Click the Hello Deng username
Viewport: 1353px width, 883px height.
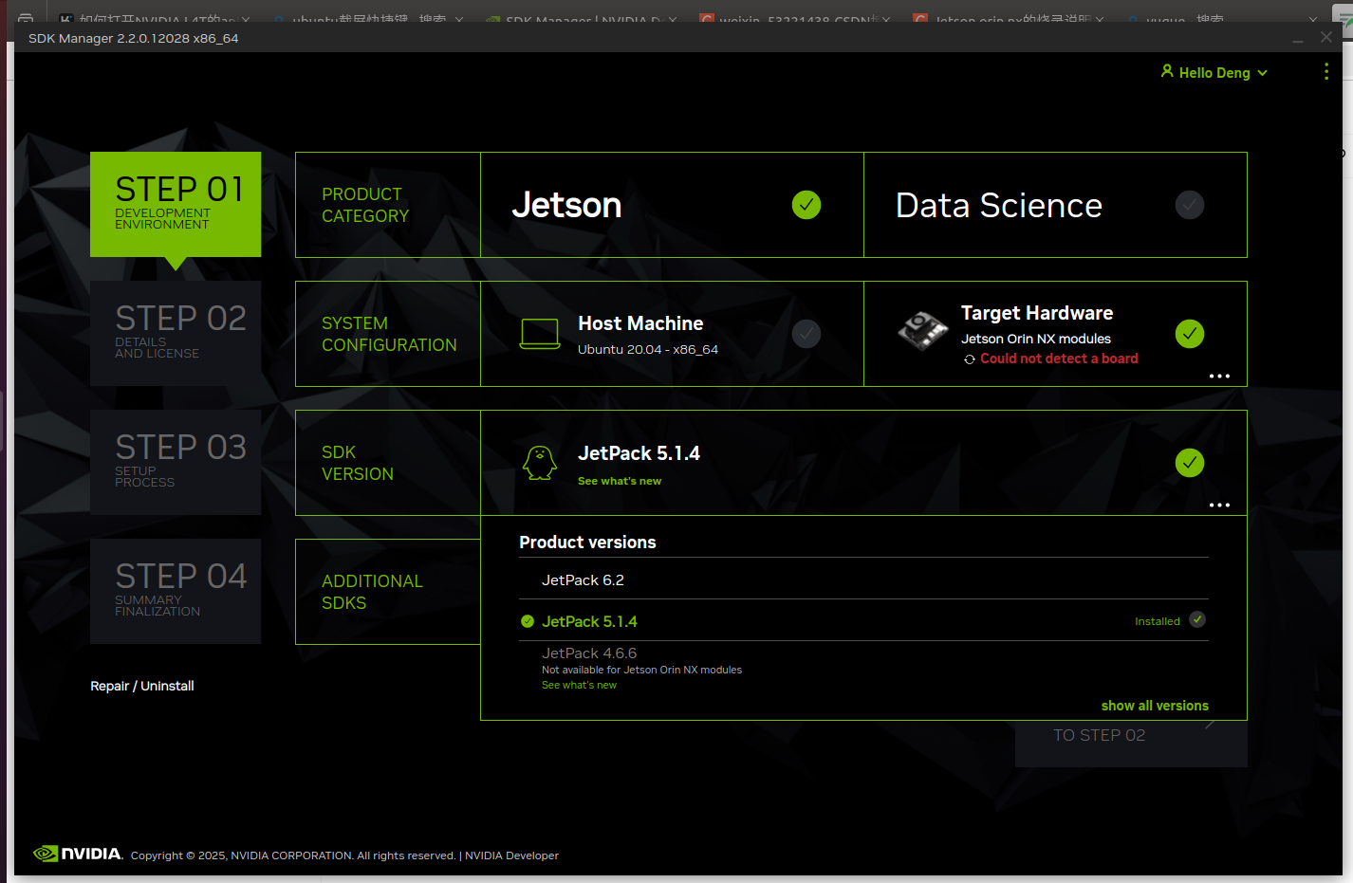[x=1214, y=73]
